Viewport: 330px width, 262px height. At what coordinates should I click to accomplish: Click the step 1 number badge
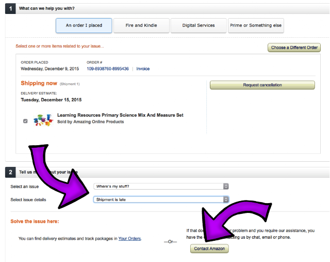[10, 9]
